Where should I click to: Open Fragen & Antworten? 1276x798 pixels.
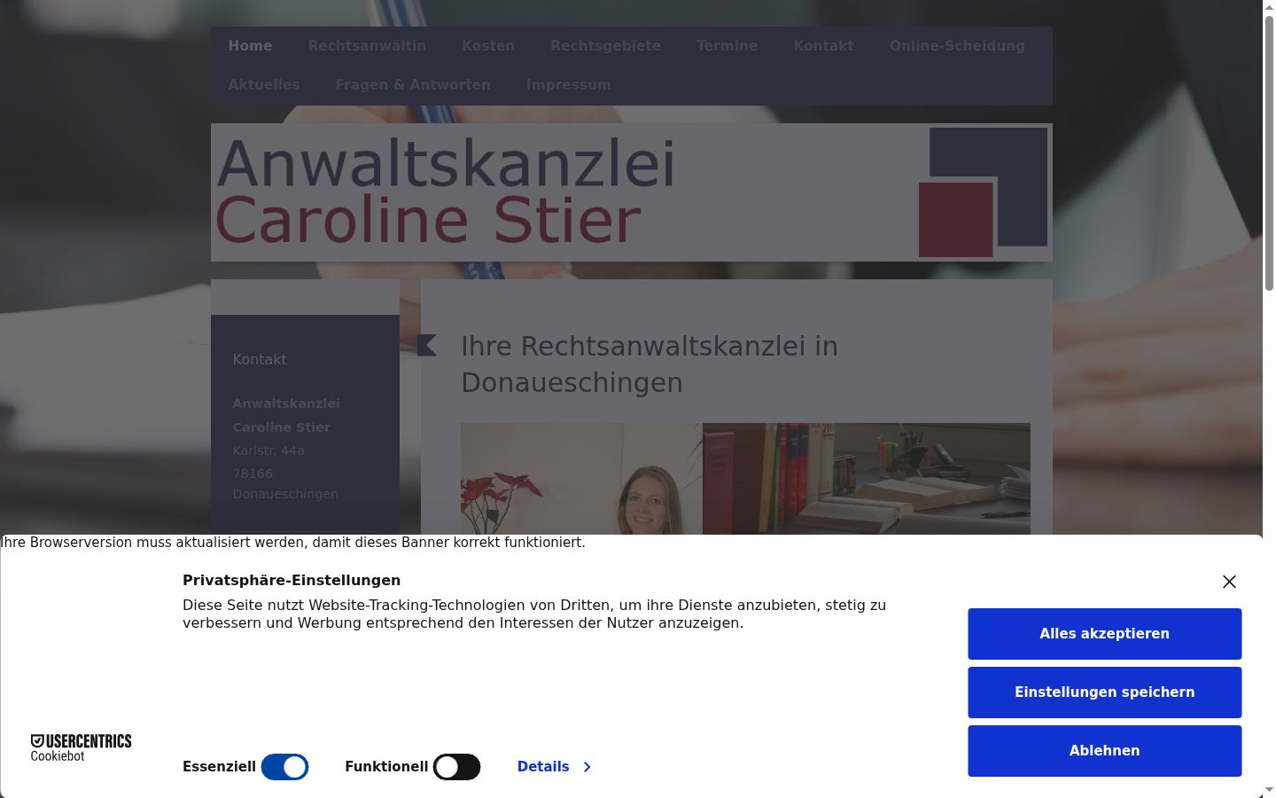click(413, 85)
